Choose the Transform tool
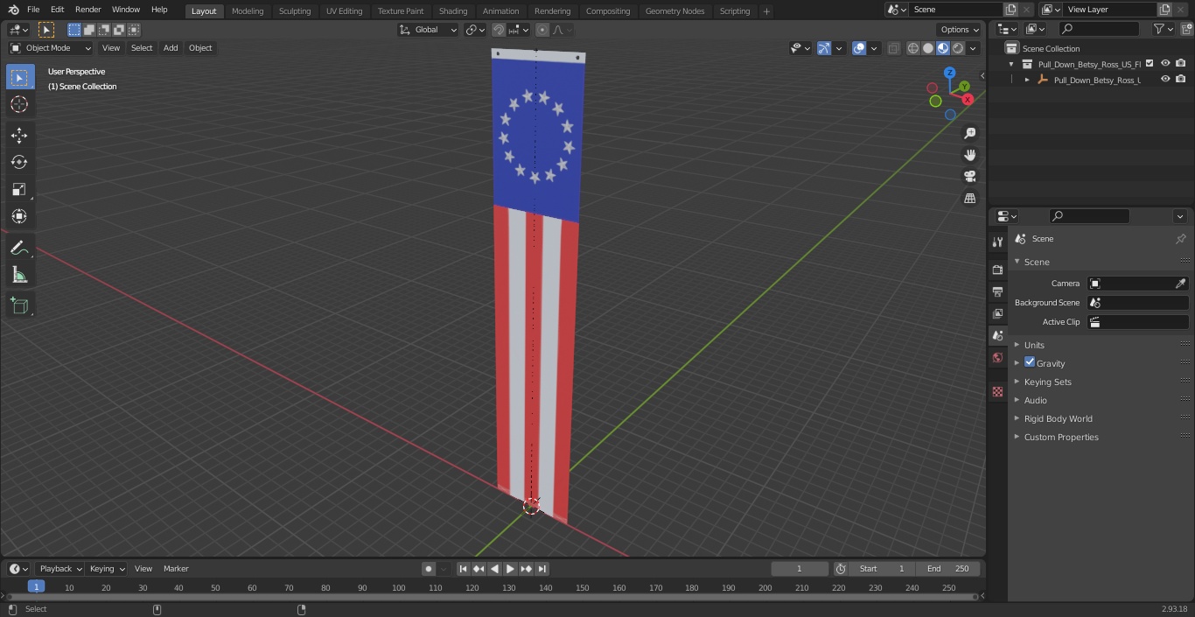1195x617 pixels. 19,216
